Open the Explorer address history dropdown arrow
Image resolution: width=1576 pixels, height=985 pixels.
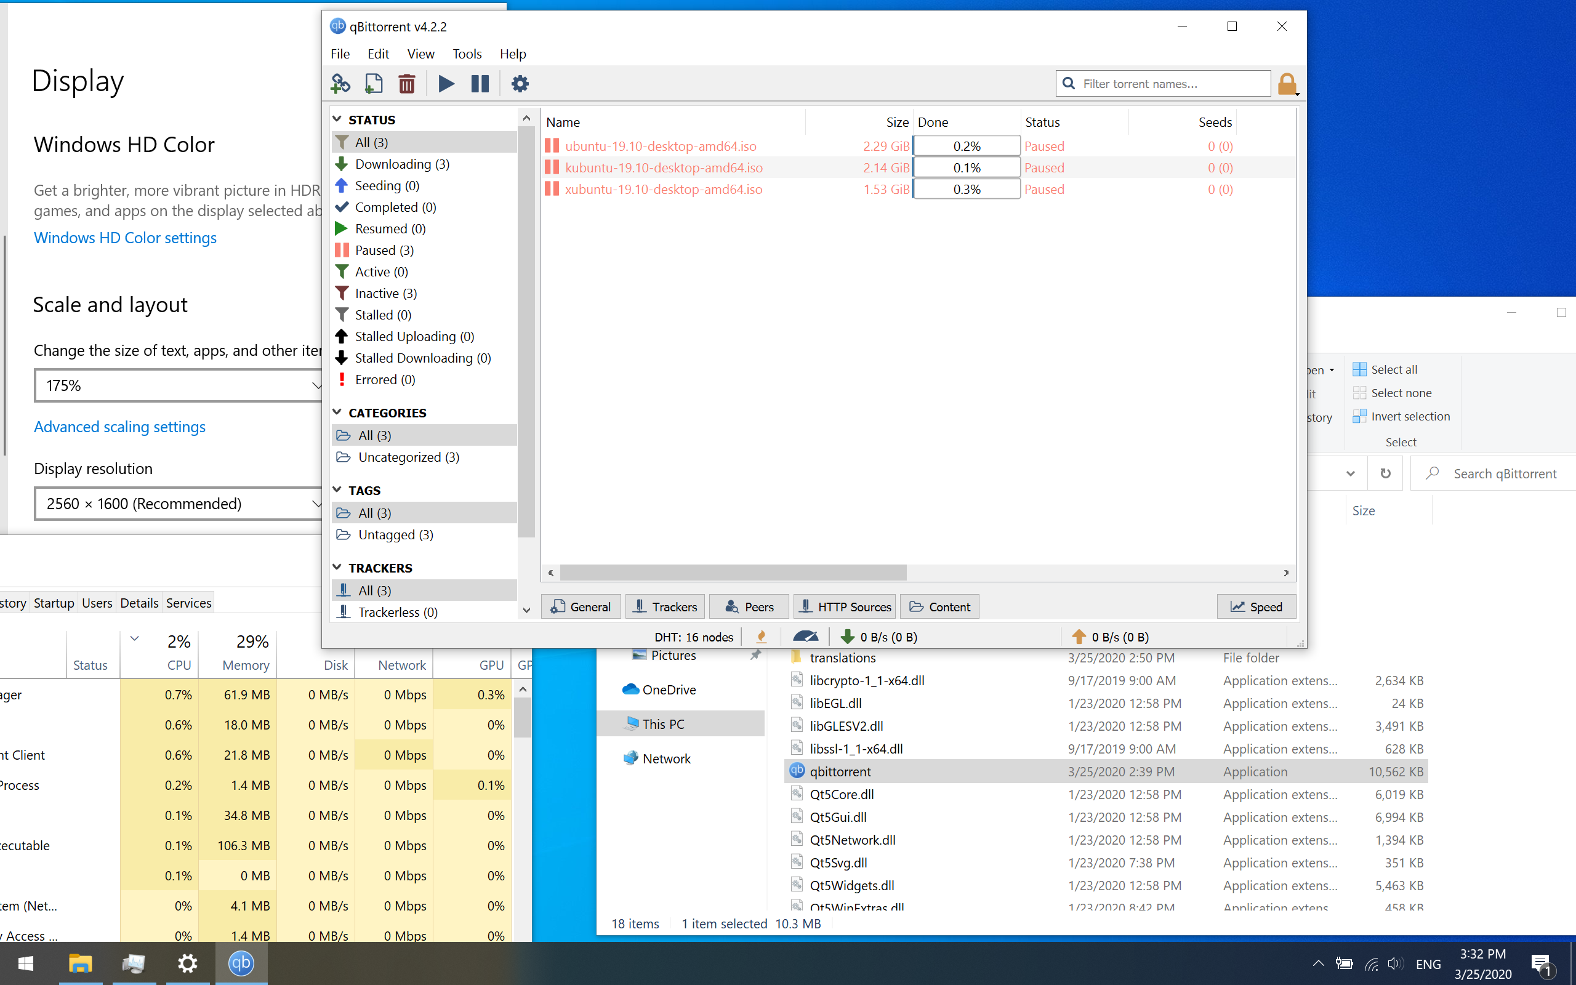click(1351, 473)
